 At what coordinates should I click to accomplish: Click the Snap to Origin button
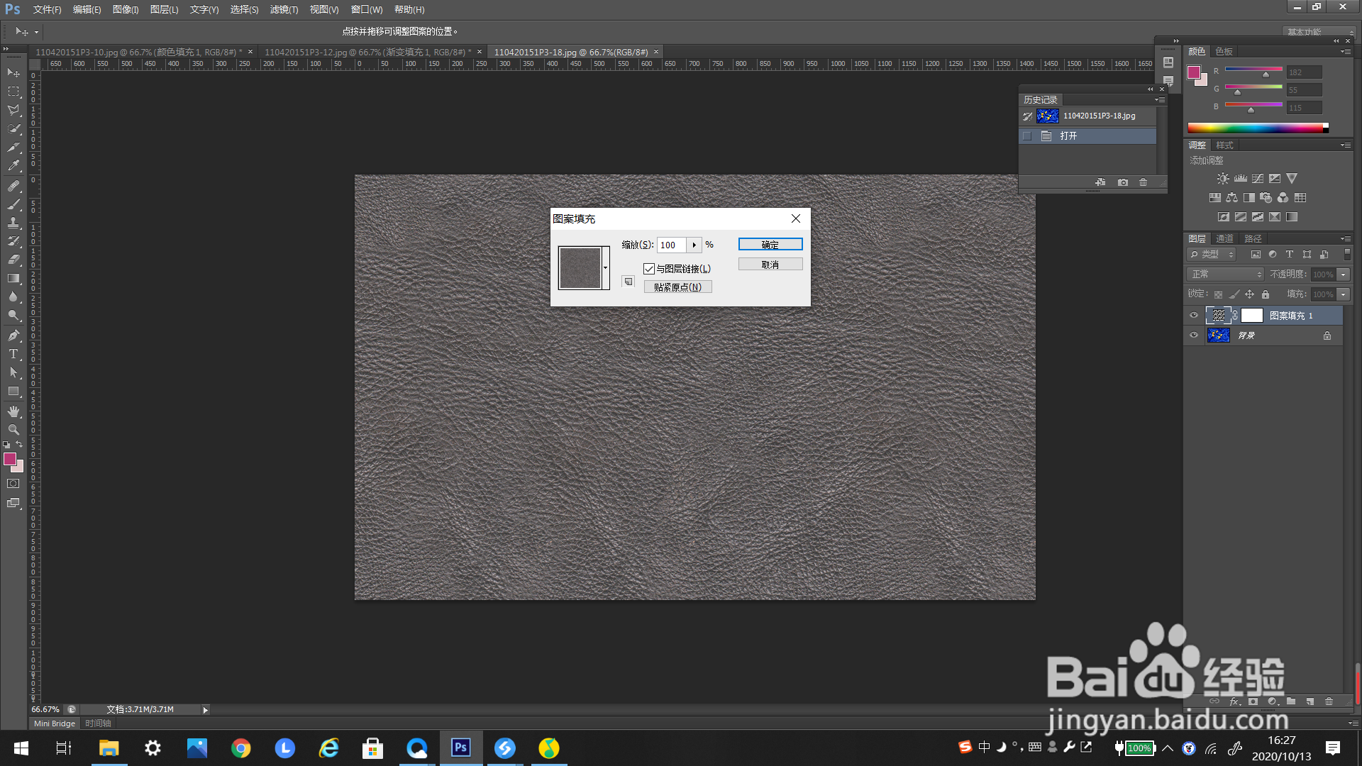pyautogui.click(x=677, y=287)
